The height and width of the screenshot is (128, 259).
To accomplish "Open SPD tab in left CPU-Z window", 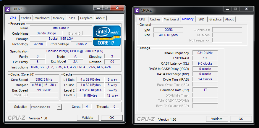I will (72, 18).
